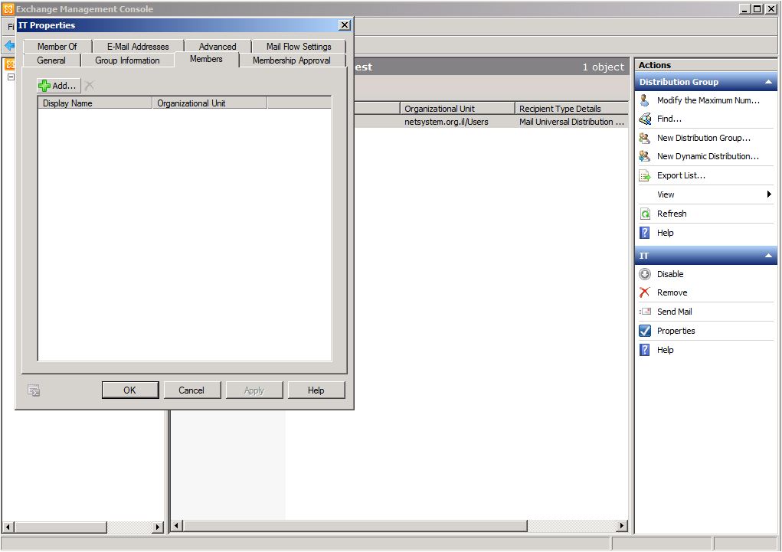
Task: Click the Help icon under Distribution Group
Action: (645, 233)
